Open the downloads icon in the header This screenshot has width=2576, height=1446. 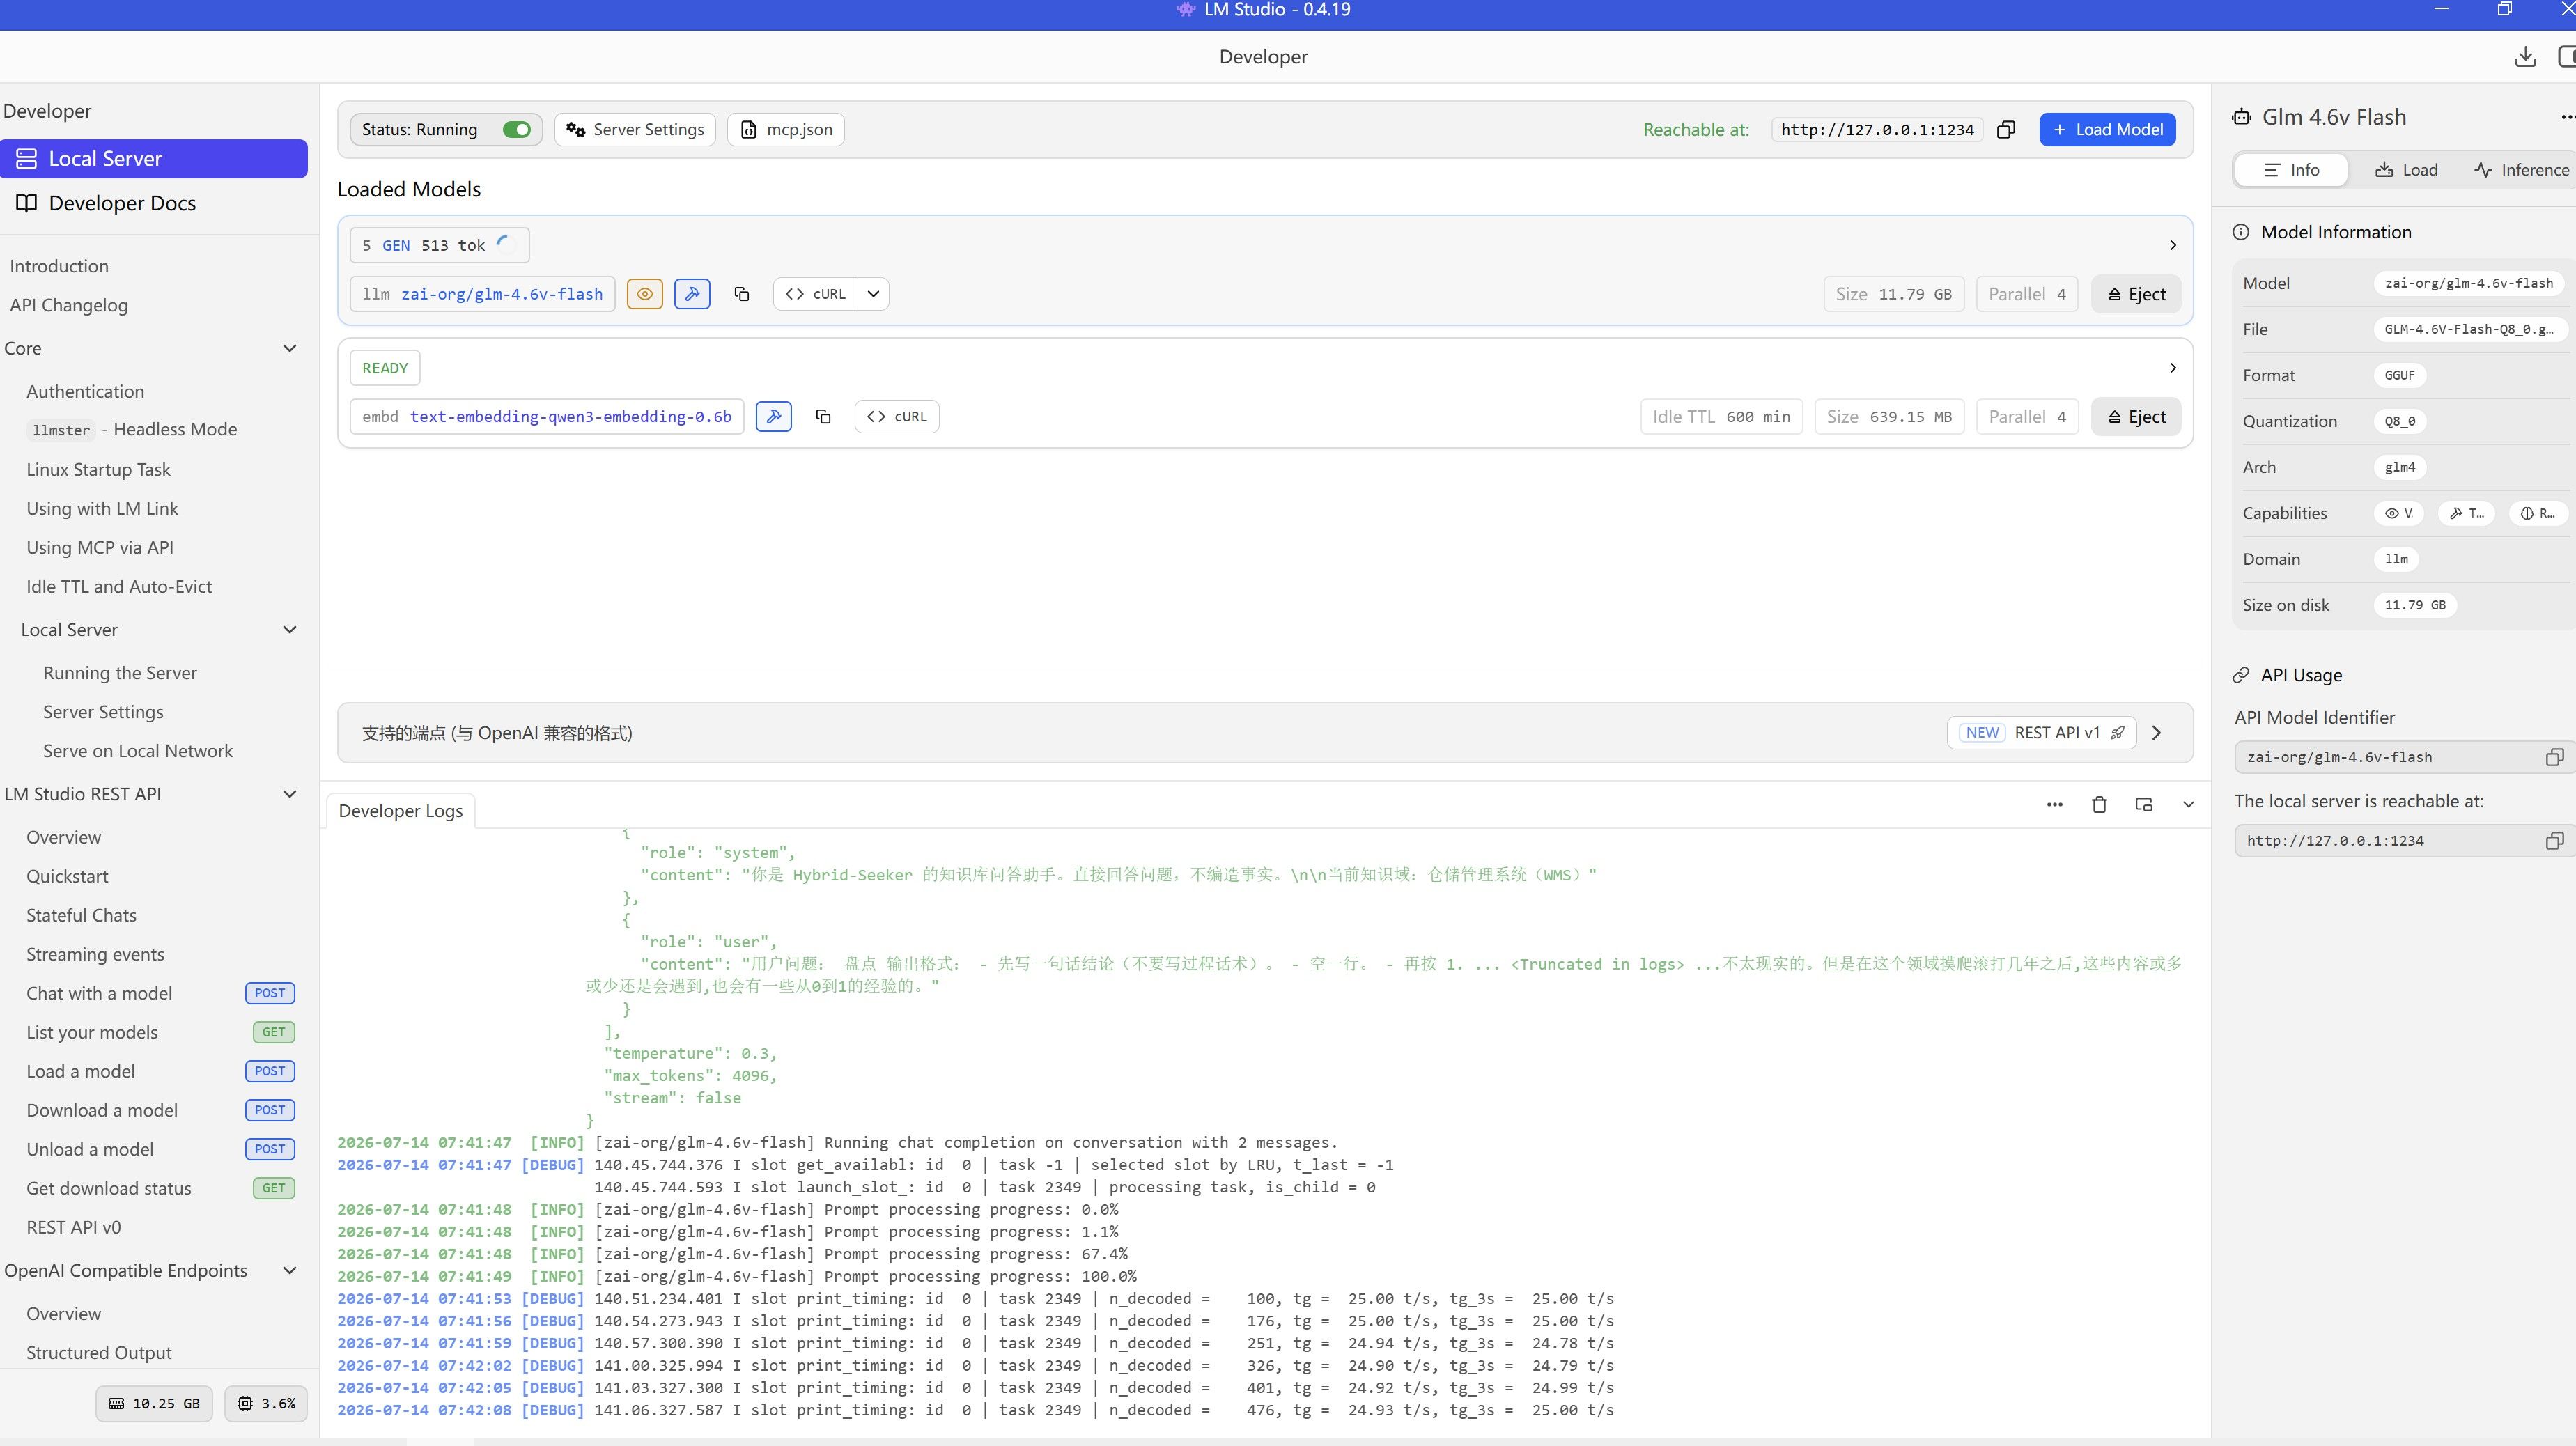pos(2525,57)
